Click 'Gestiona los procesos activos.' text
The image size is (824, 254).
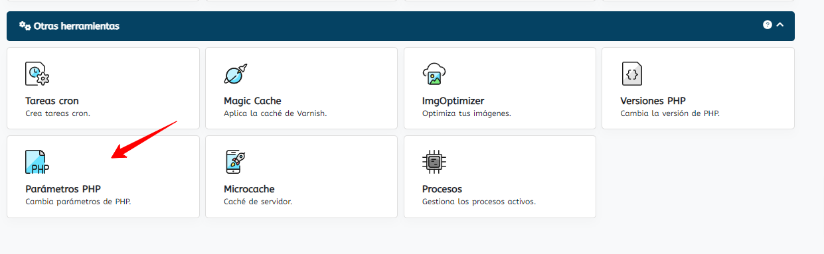(479, 202)
